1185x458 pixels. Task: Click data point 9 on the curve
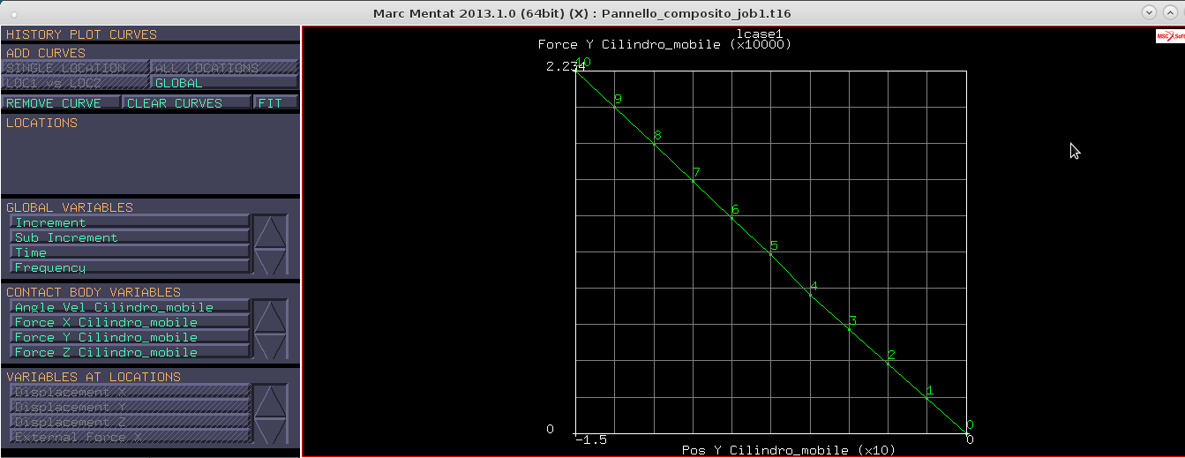(x=615, y=107)
